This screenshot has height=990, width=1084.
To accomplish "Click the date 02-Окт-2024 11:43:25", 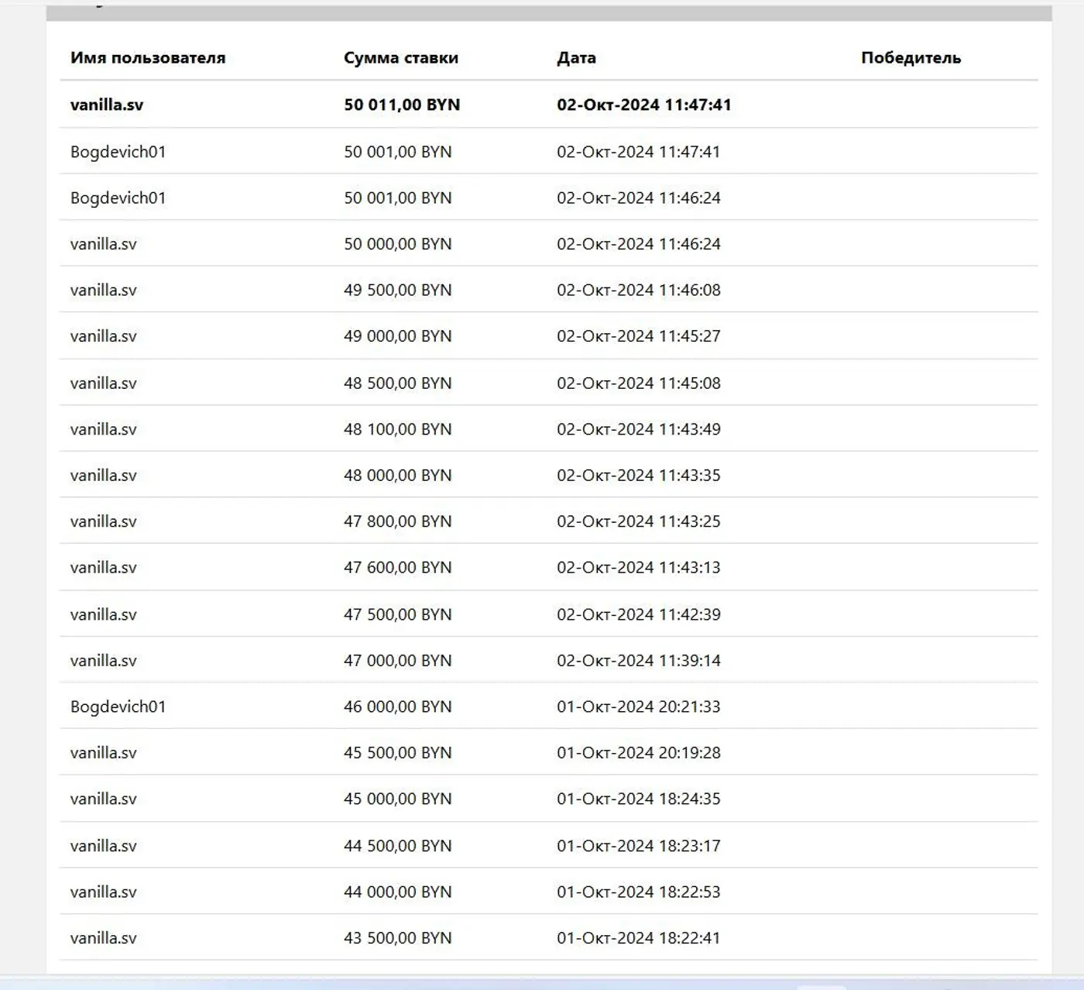I will point(639,521).
